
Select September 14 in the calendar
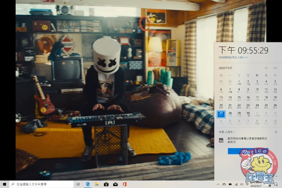point(230,98)
